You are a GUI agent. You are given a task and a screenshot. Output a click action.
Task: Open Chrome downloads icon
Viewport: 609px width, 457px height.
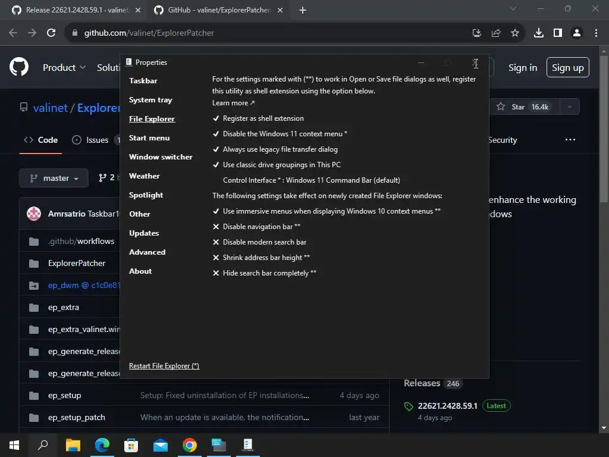click(539, 33)
